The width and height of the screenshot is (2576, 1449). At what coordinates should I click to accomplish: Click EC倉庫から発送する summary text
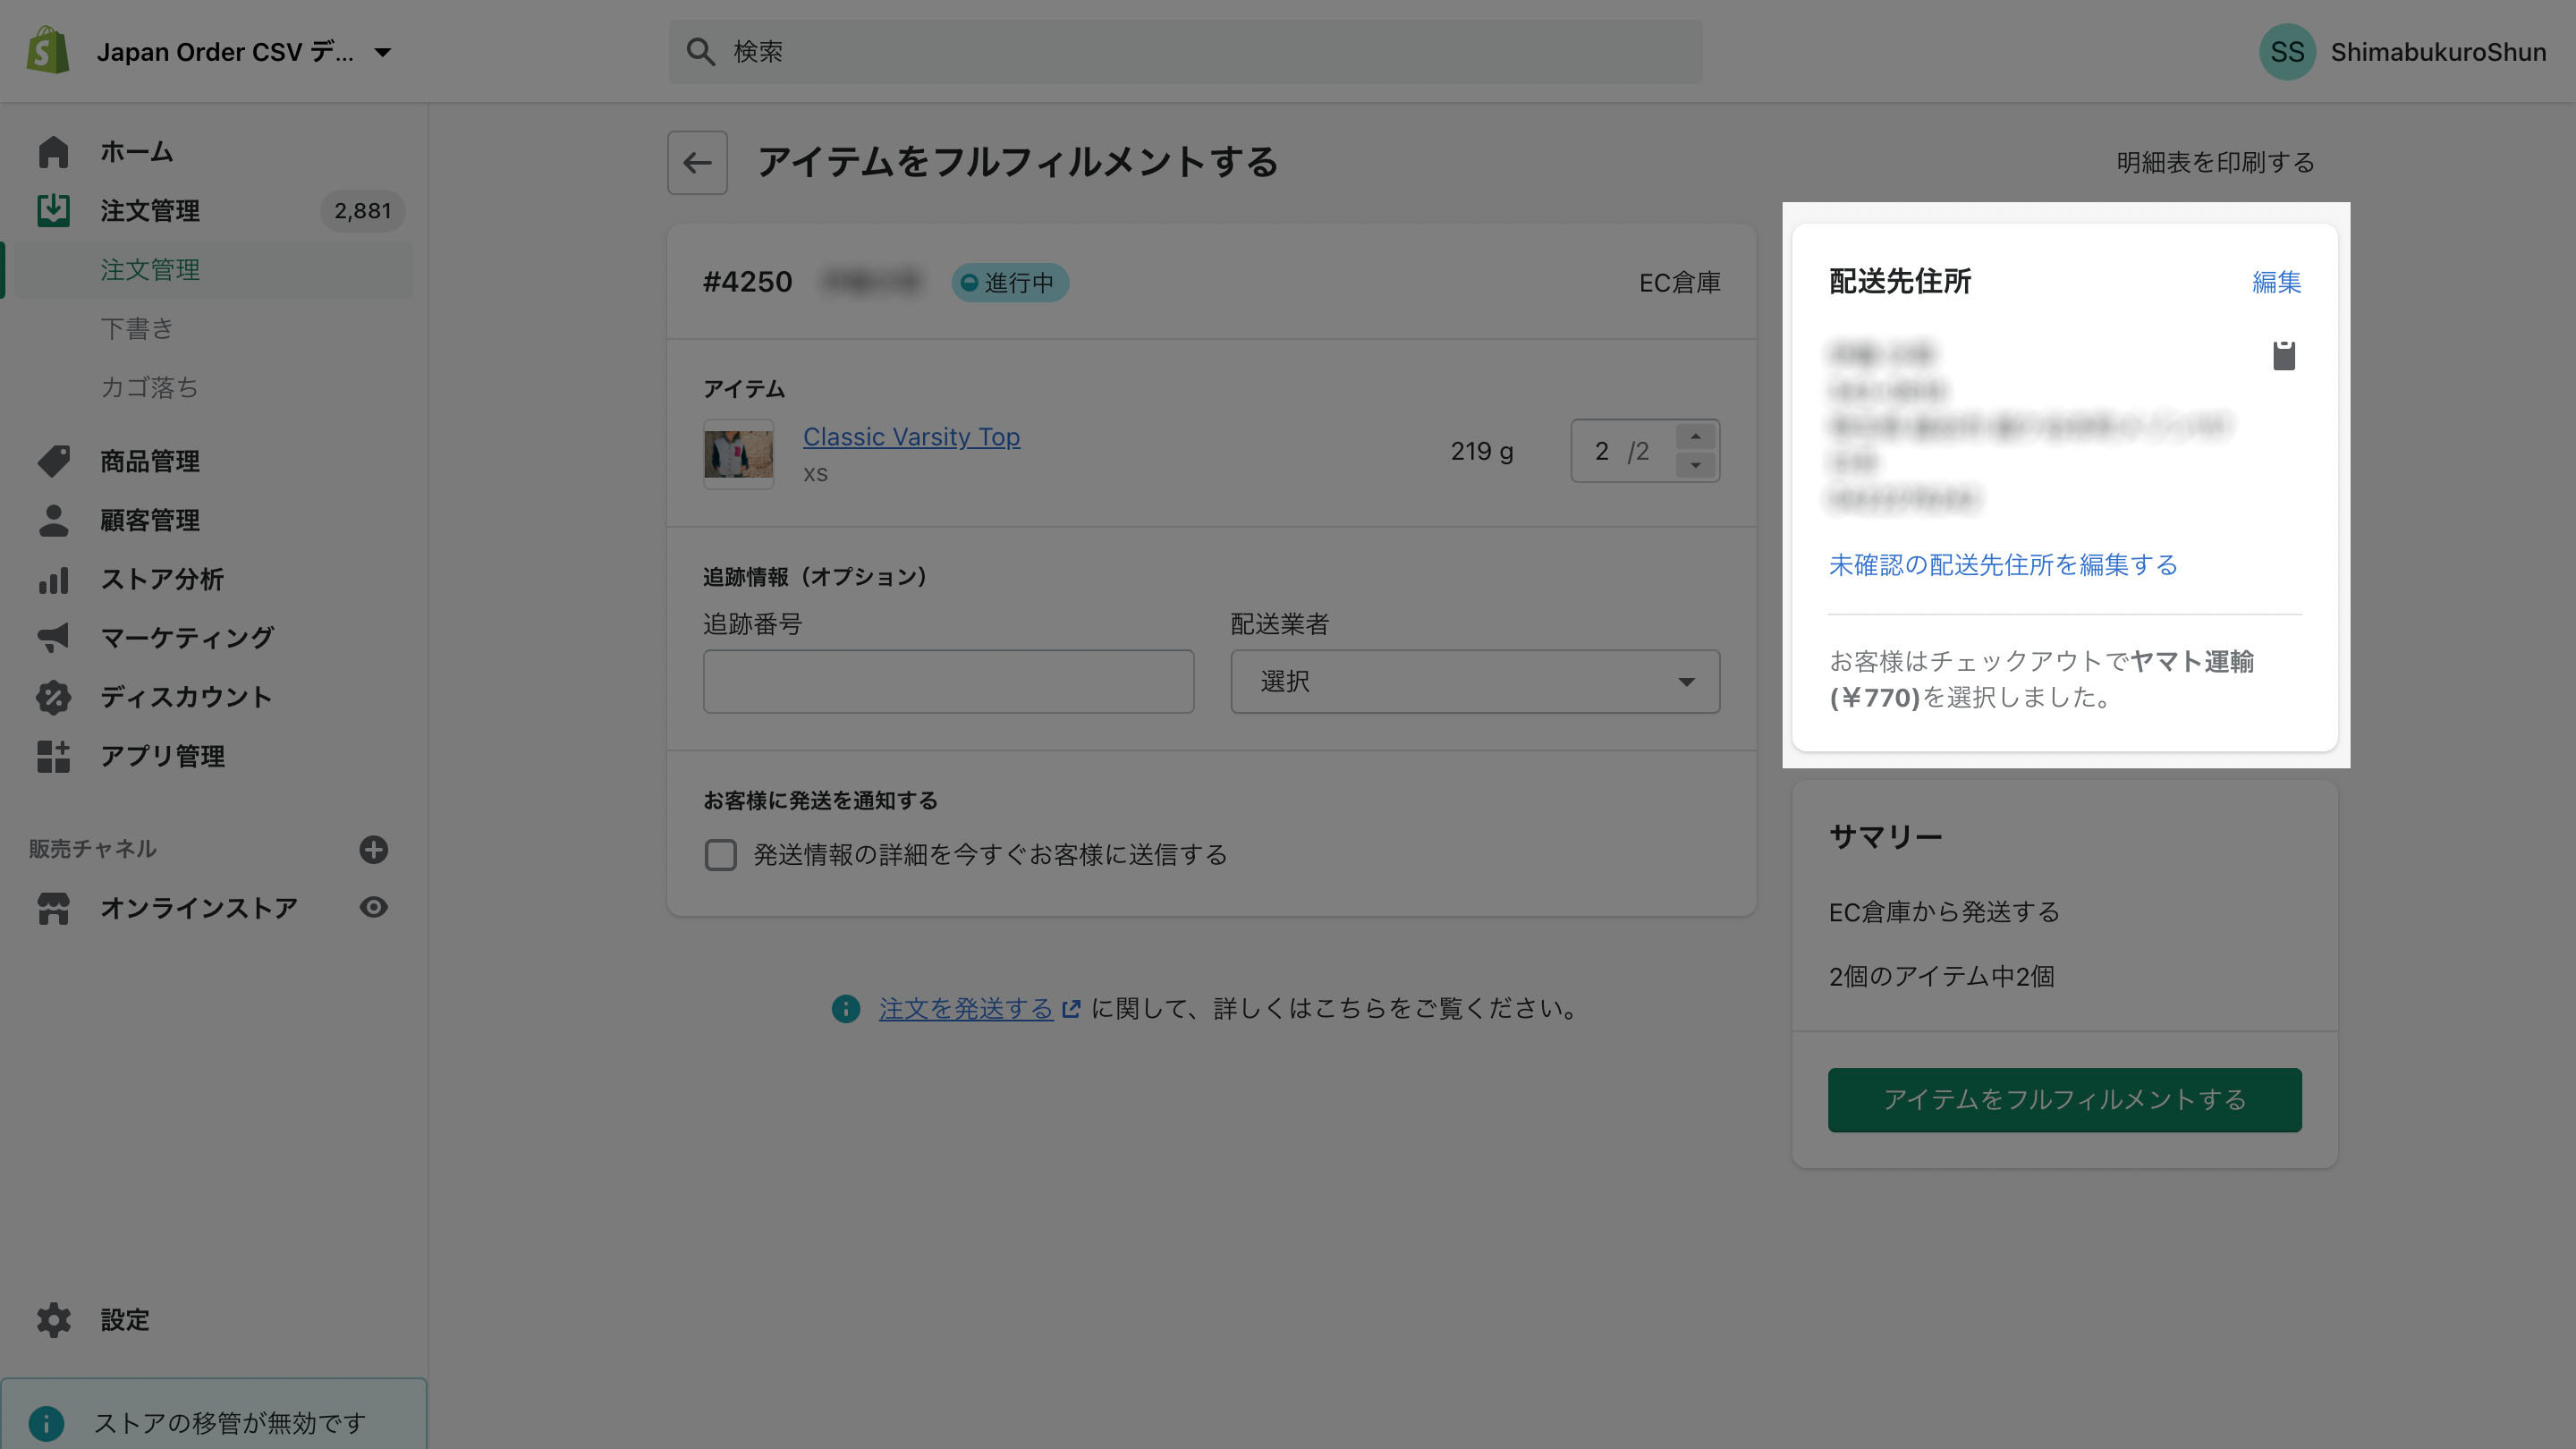(1944, 912)
